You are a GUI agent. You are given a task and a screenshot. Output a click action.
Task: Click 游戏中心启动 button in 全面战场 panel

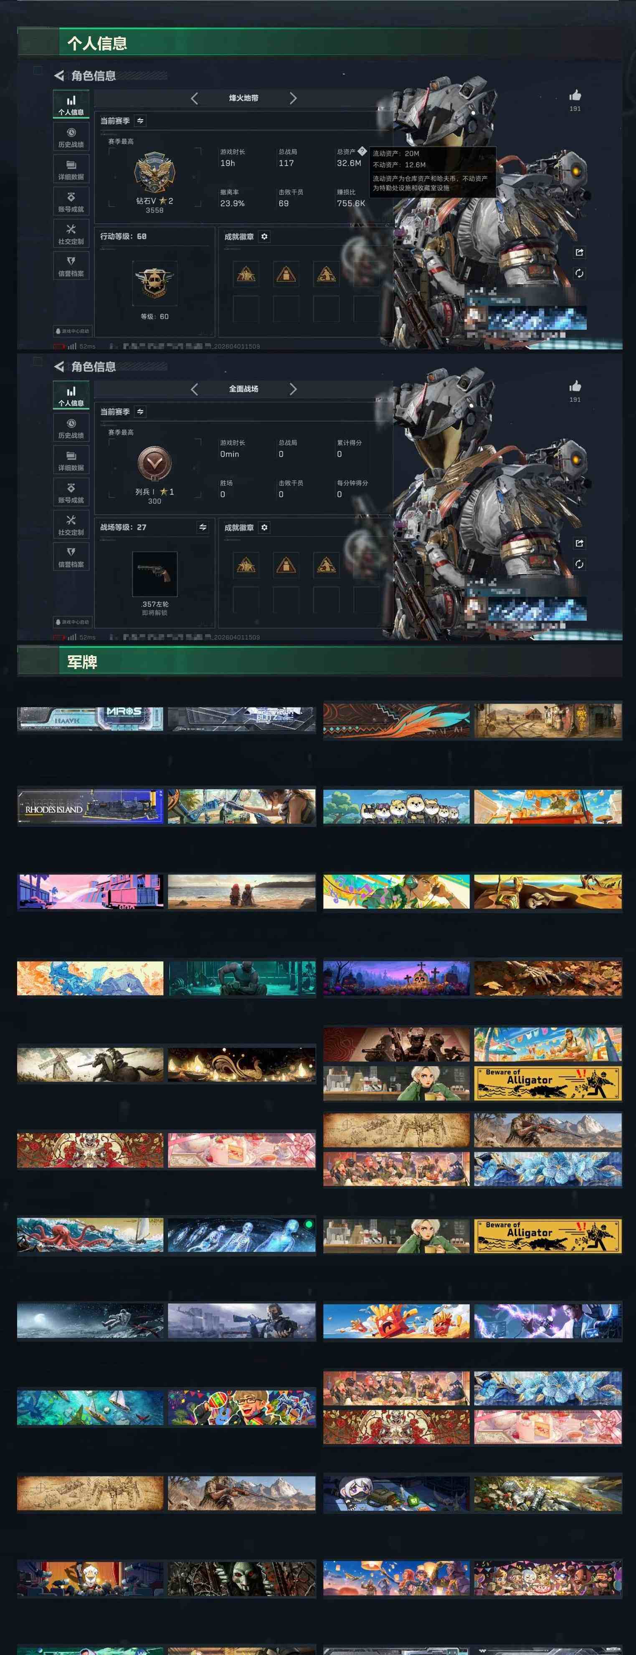point(72,622)
